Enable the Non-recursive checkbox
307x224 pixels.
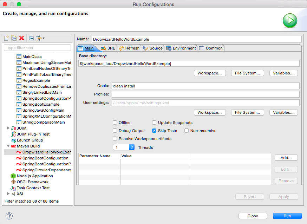point(187,131)
